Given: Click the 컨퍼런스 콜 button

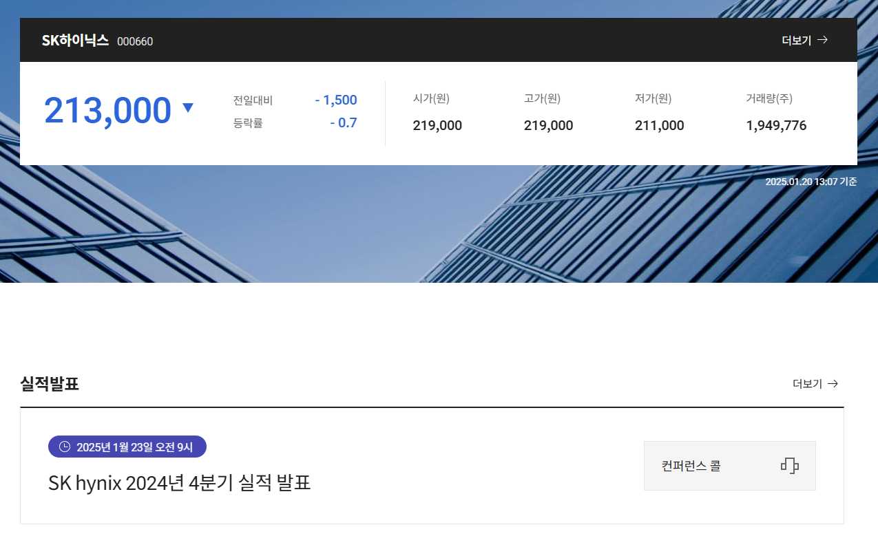Looking at the screenshot, I should [x=730, y=466].
